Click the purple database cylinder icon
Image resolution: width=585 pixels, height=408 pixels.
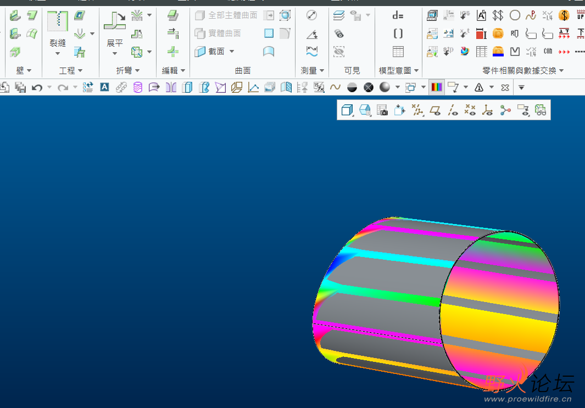coord(138,88)
